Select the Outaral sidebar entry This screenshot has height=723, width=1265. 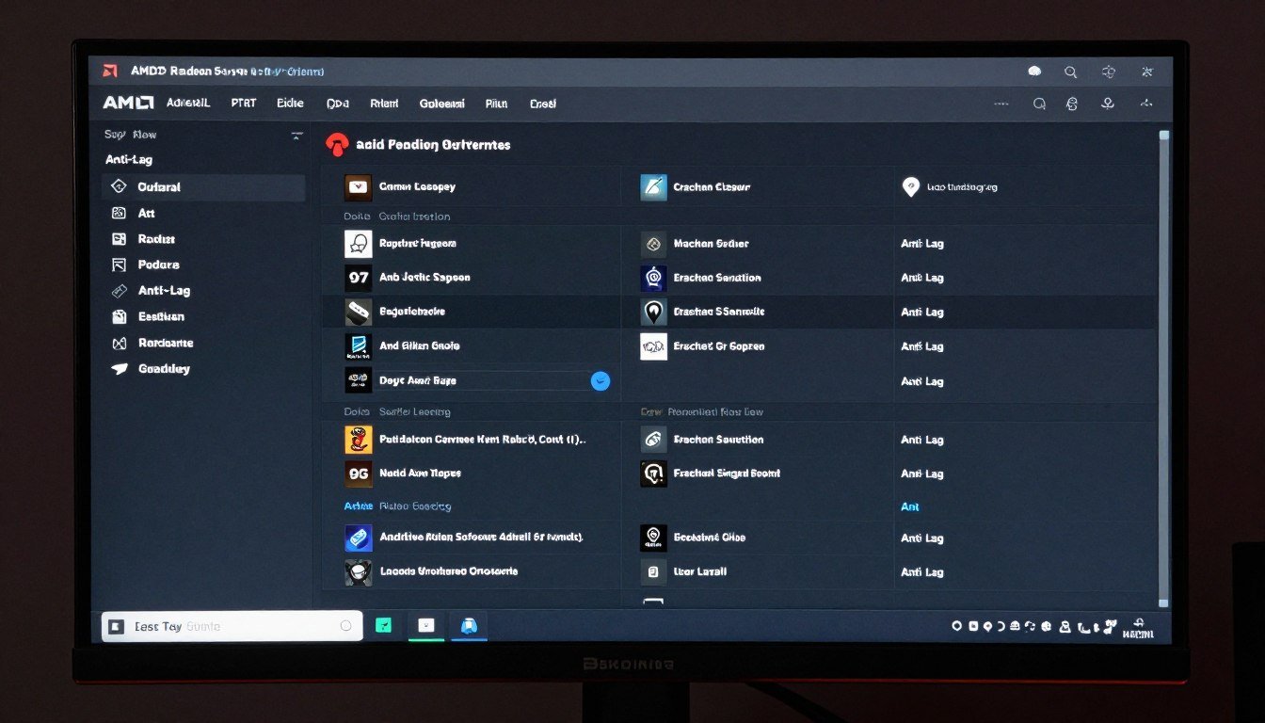[x=203, y=186]
